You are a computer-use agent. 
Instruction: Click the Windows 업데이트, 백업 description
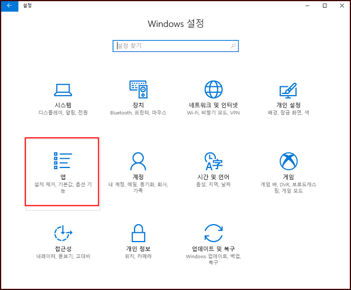tap(214, 259)
